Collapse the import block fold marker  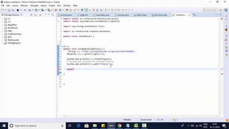pos(62,19)
